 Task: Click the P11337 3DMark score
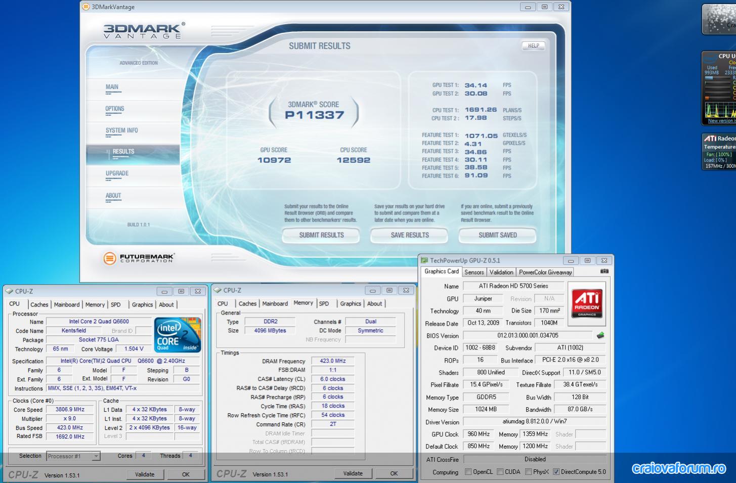click(x=315, y=115)
